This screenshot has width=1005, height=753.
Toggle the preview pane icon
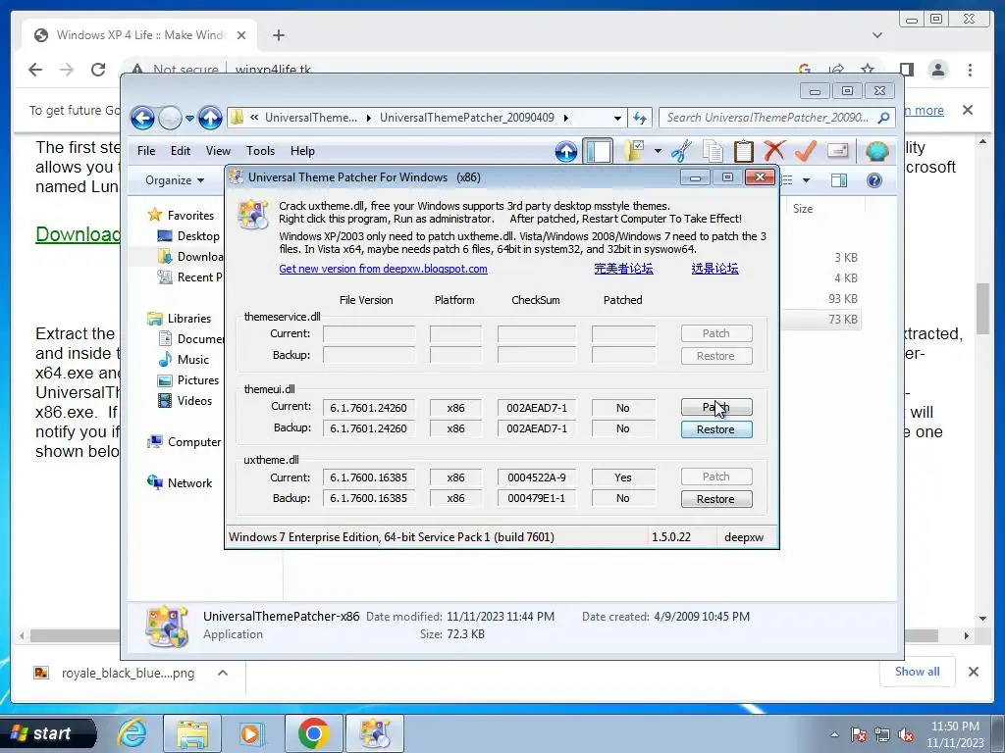[x=838, y=180]
